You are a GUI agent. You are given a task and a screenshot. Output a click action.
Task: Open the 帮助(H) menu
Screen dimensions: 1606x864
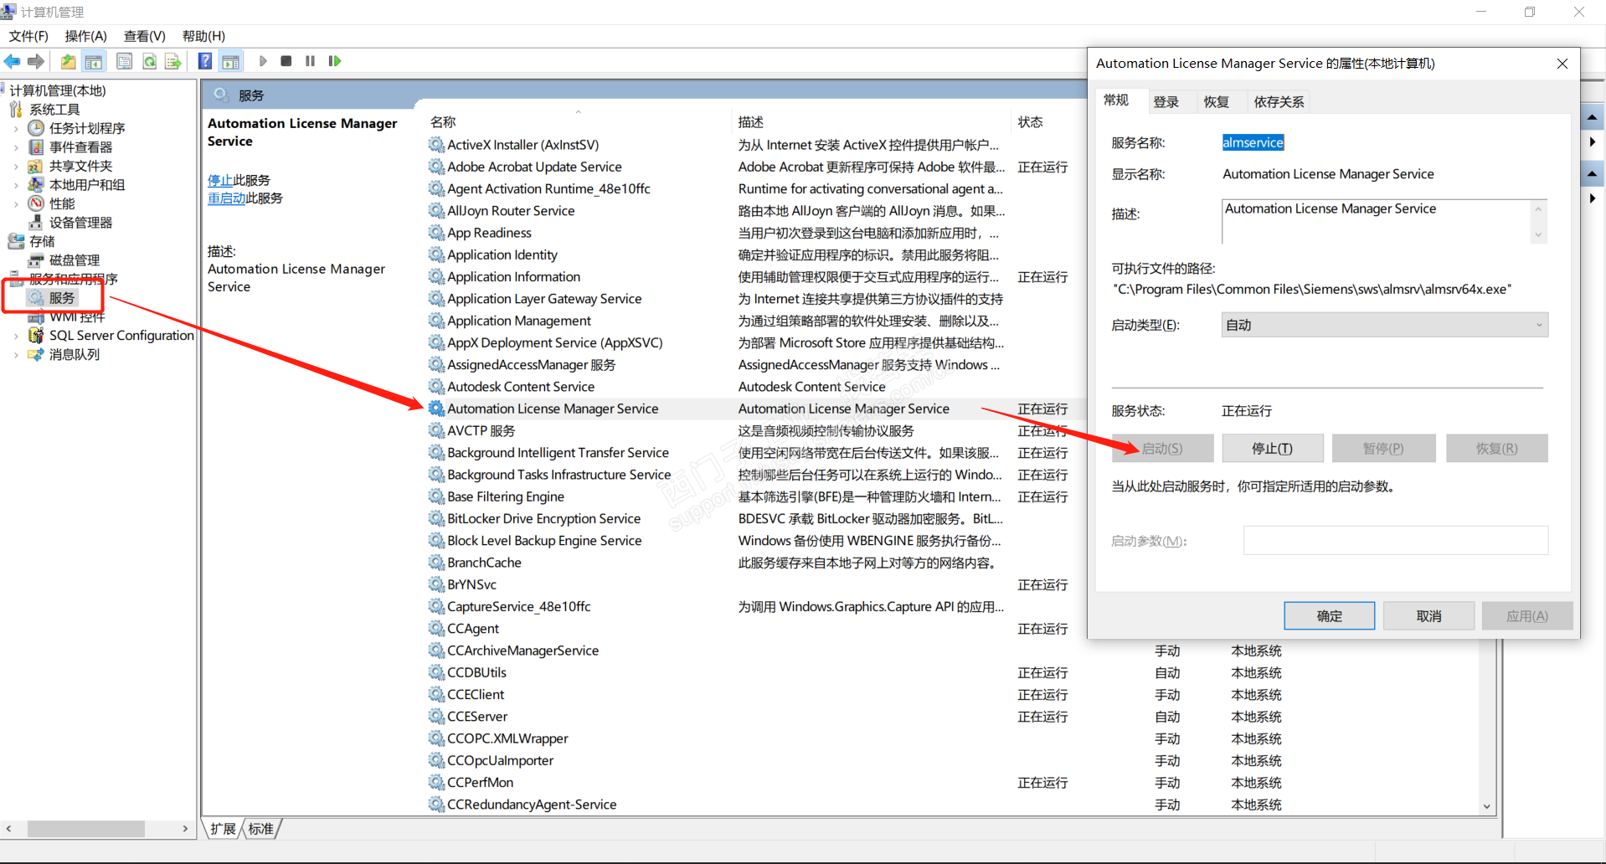click(x=203, y=36)
